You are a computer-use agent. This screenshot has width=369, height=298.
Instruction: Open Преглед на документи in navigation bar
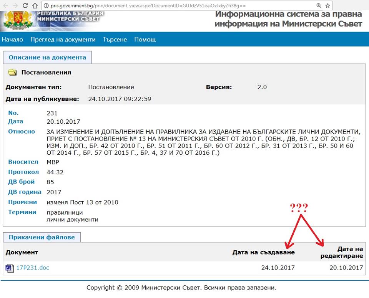point(63,40)
